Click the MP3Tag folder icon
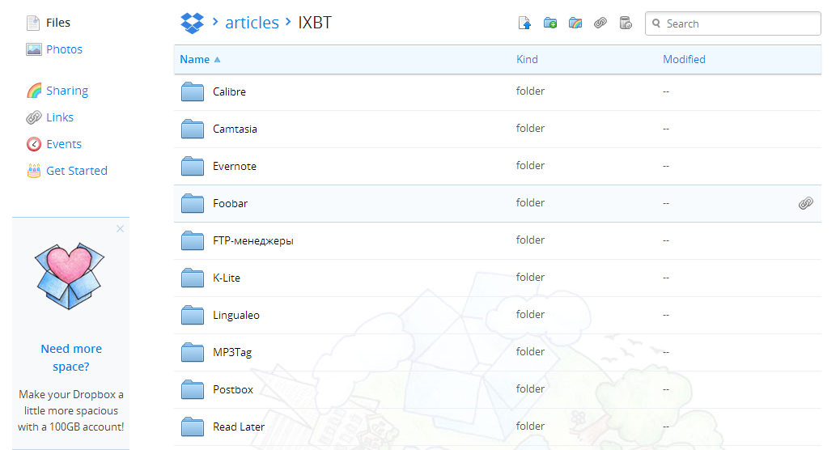The height and width of the screenshot is (450, 840). pyautogui.click(x=193, y=353)
